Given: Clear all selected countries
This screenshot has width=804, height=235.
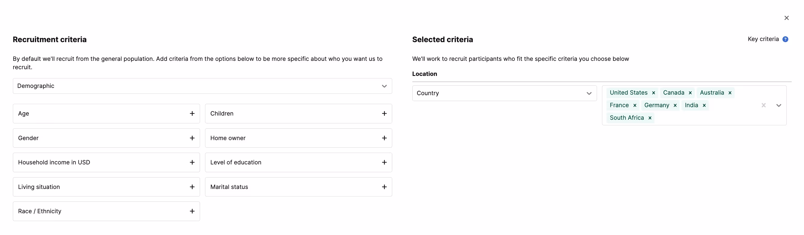Looking at the screenshot, I should pyautogui.click(x=763, y=105).
